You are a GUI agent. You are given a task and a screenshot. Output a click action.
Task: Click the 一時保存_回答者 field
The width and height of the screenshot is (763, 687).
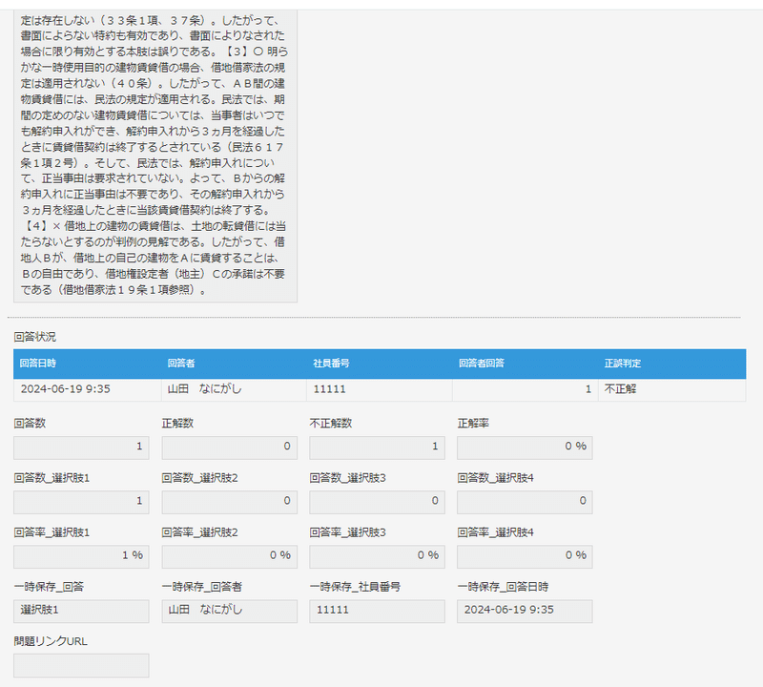tap(229, 611)
